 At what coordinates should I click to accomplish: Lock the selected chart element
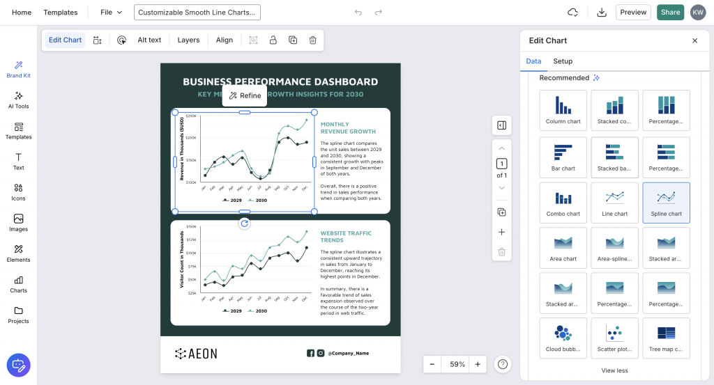[x=273, y=40]
